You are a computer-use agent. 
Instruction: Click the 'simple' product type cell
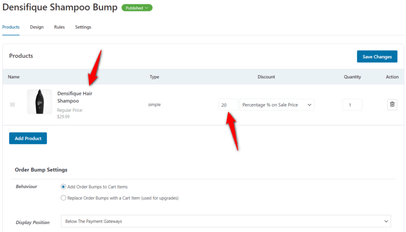click(x=154, y=105)
